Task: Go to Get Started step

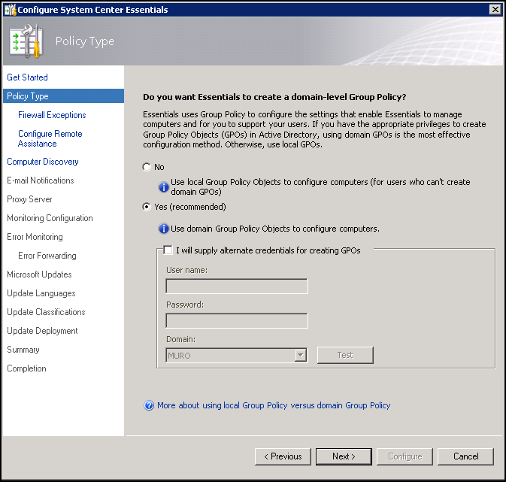Action: pyautogui.click(x=27, y=77)
